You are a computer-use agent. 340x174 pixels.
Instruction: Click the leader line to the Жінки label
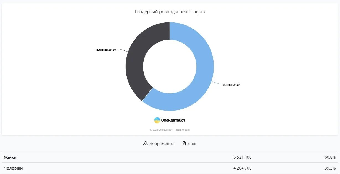(216, 83)
